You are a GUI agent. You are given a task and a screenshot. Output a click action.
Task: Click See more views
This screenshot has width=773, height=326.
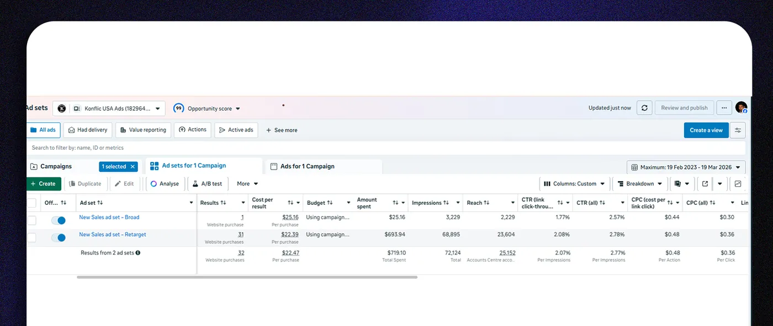282,131
